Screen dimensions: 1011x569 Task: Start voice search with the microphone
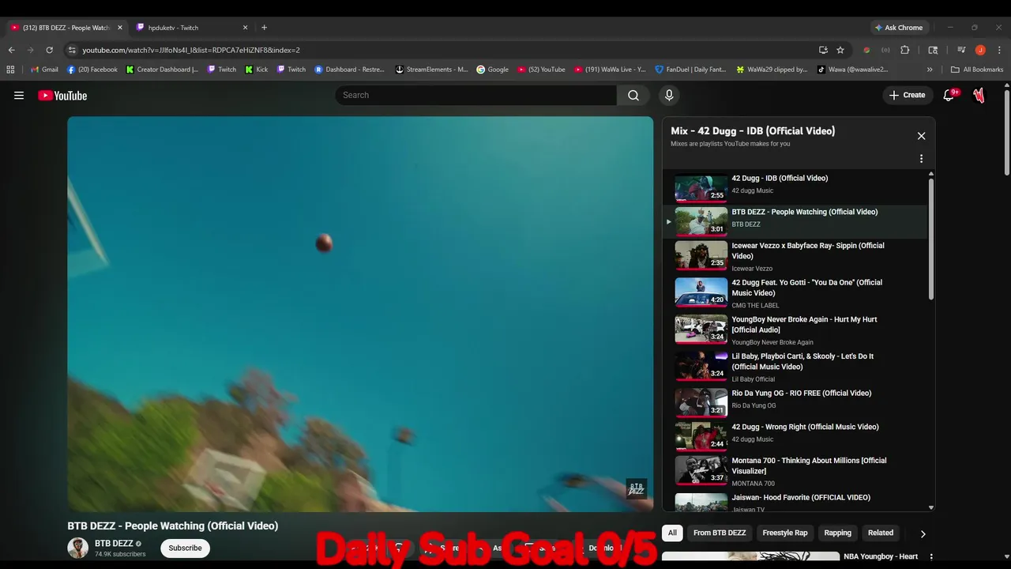click(x=669, y=96)
